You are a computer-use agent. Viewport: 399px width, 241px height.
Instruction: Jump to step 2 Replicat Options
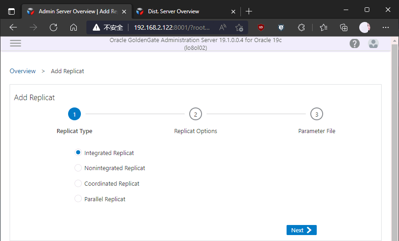tap(196, 114)
